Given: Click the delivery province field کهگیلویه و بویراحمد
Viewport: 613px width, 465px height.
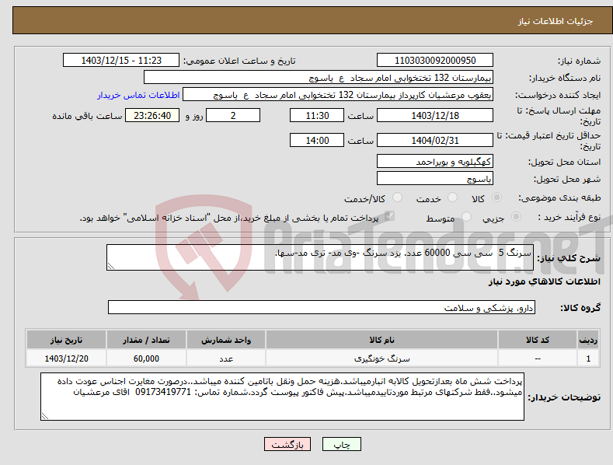Looking at the screenshot, I should [x=435, y=161].
